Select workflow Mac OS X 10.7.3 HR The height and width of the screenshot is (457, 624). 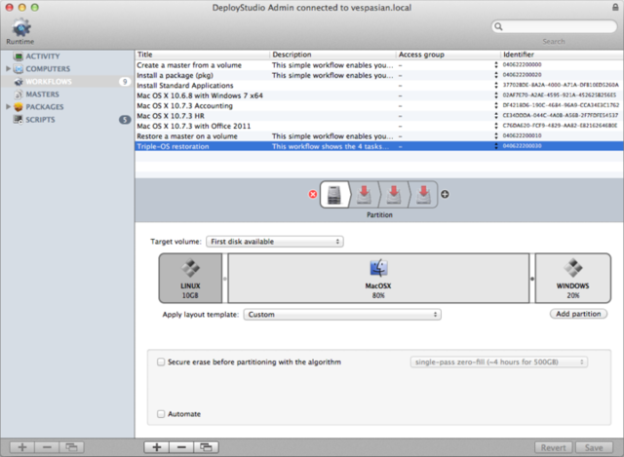379,116
